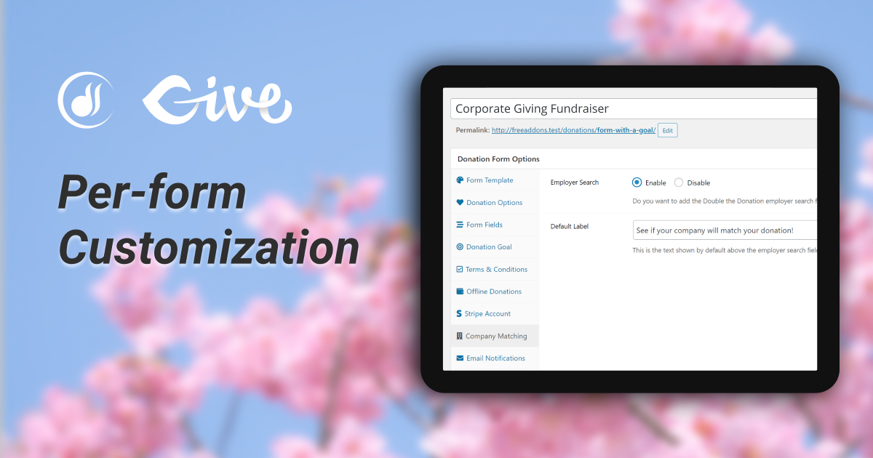873x458 pixels.
Task: Click the Employer Search help description
Action: click(x=725, y=201)
